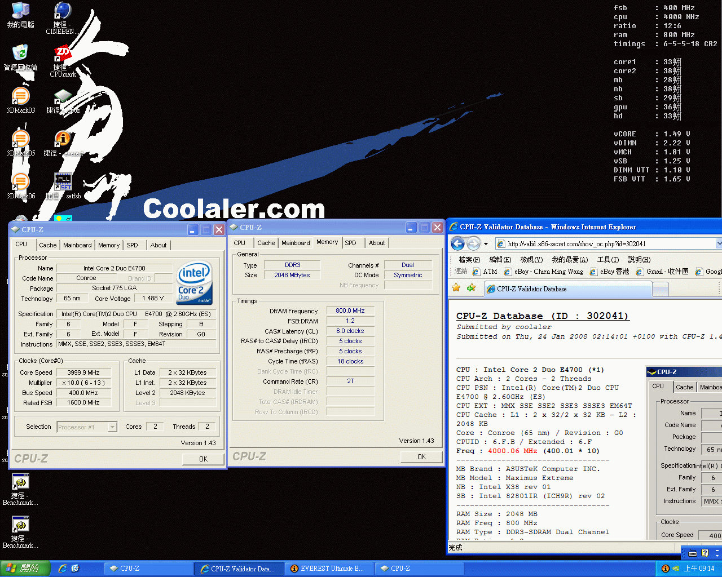Open the 我的最愛(A) Favorites menu
722x577 pixels.
click(x=570, y=260)
